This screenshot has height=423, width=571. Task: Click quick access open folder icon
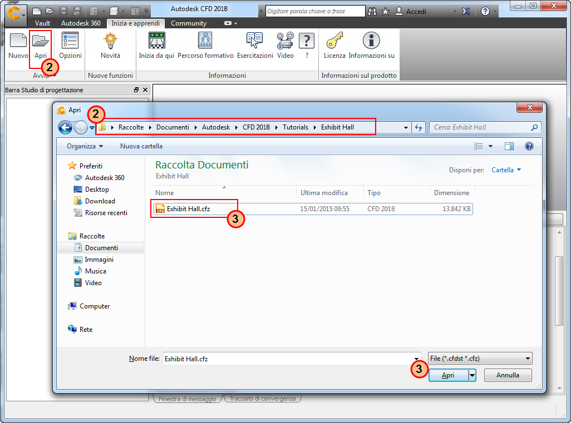coord(50,11)
